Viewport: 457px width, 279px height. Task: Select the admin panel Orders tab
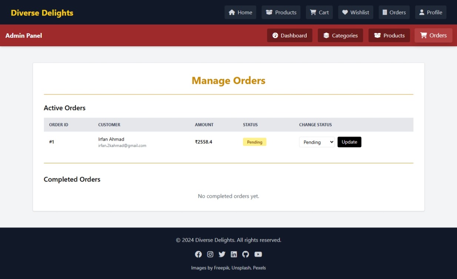point(433,36)
